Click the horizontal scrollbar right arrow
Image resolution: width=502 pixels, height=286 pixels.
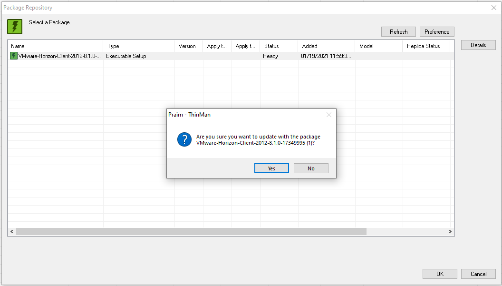pyautogui.click(x=450, y=231)
